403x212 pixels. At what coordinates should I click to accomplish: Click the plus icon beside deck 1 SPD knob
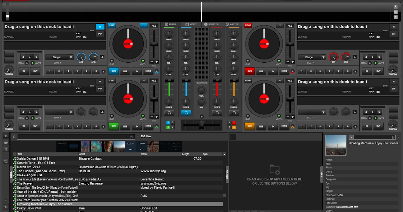point(102,57)
